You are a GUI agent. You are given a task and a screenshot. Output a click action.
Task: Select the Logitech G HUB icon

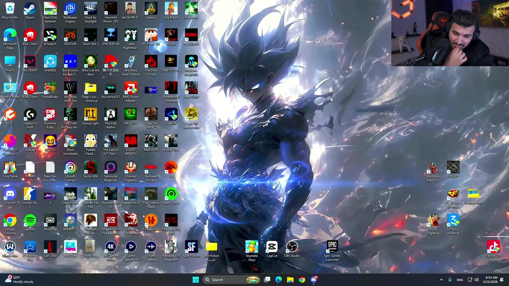pos(30,119)
